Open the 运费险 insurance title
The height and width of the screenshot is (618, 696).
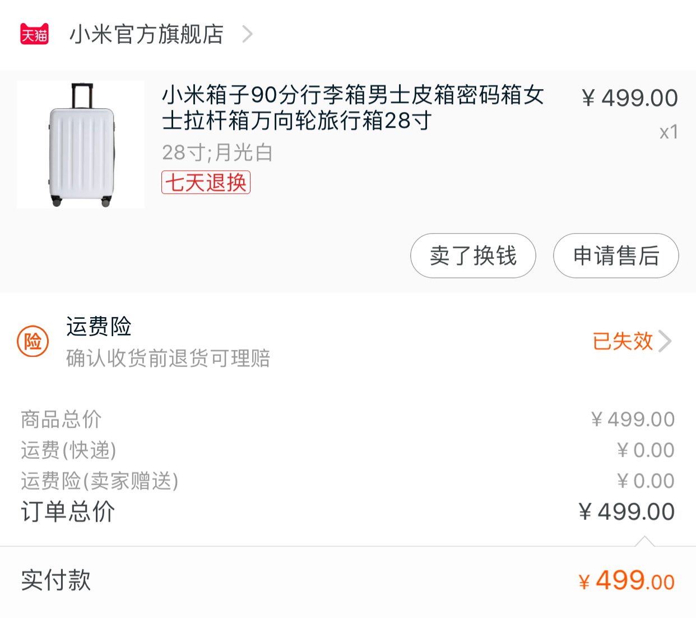99,327
